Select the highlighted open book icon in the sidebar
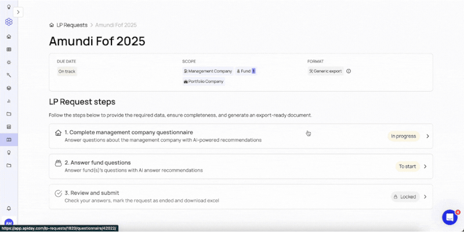 [9, 140]
